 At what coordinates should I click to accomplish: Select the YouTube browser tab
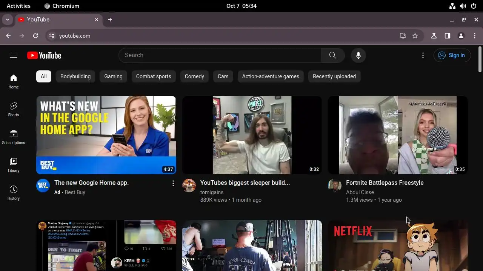pos(58,20)
